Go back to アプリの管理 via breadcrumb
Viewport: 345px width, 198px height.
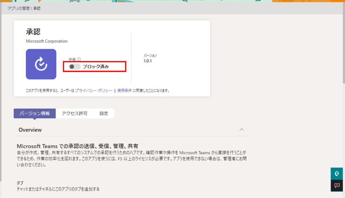click(x=18, y=8)
